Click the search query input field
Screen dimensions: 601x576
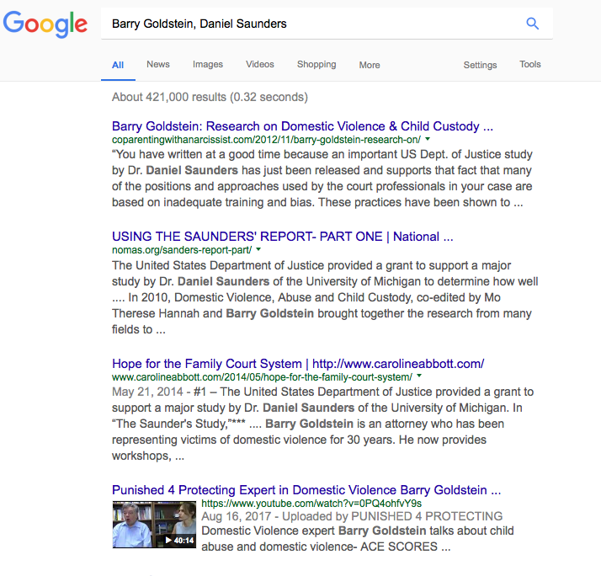(311, 24)
